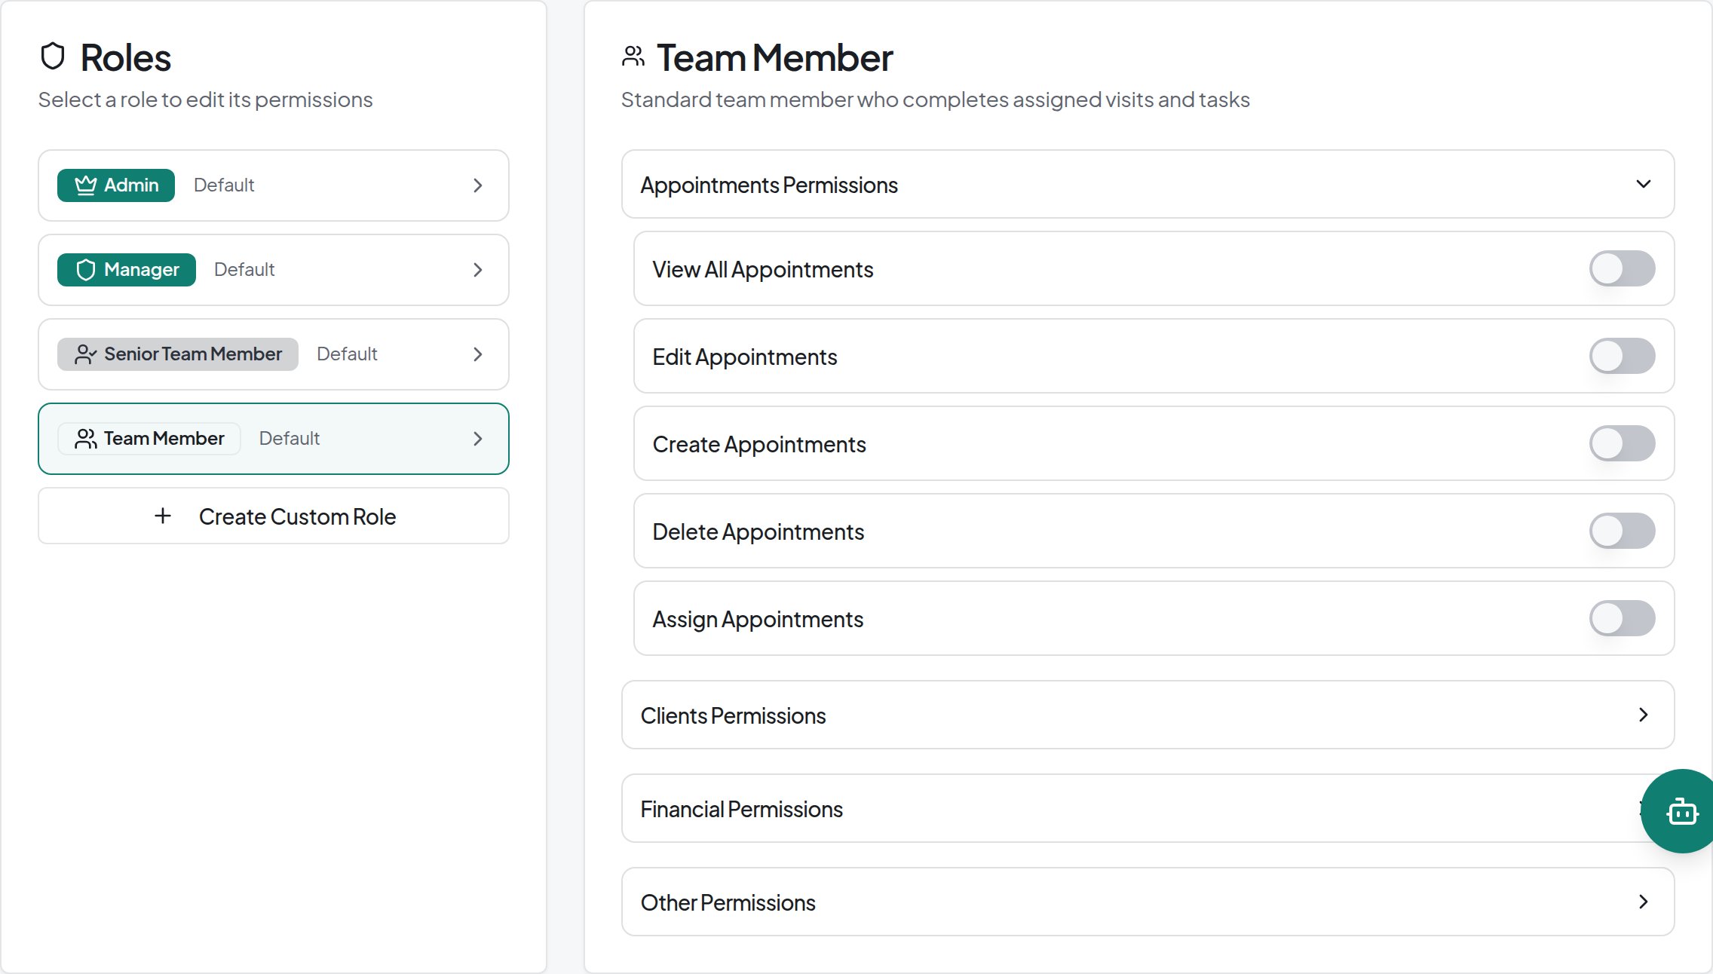Click the crown icon on Admin badge

(x=86, y=185)
